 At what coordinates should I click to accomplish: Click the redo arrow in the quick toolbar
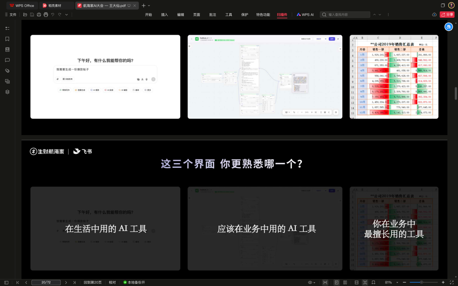[60, 14]
